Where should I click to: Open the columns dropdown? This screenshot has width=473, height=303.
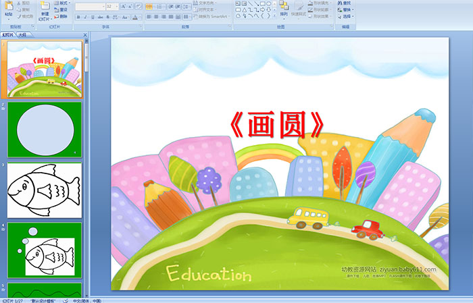187,17
